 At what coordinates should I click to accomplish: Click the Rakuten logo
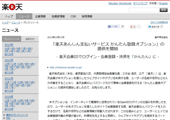tap(12, 7)
